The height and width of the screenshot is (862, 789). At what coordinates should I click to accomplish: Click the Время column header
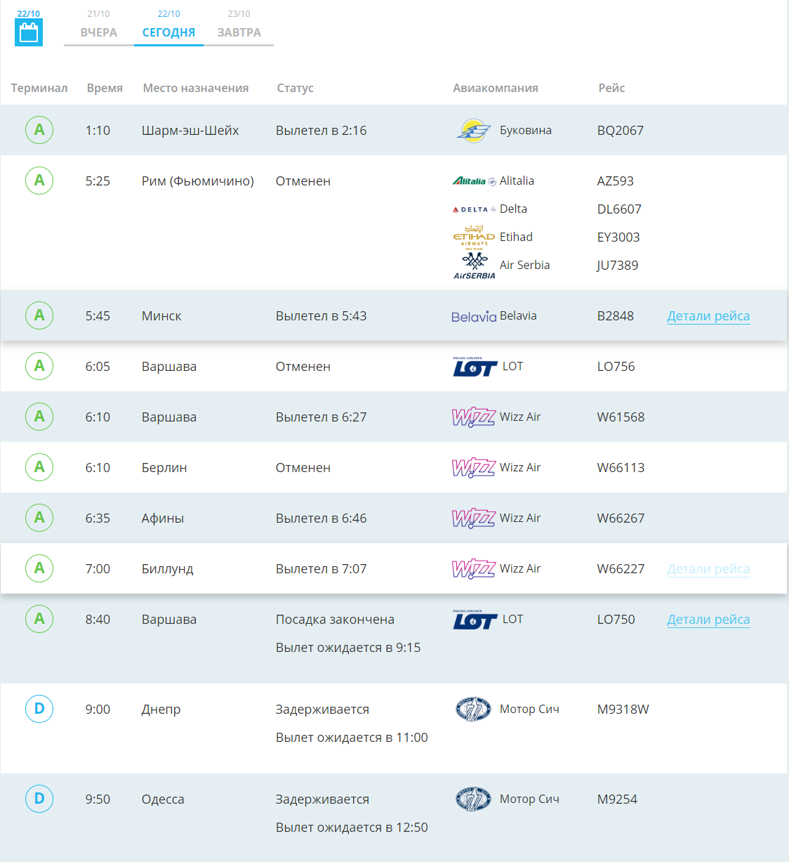tap(105, 88)
